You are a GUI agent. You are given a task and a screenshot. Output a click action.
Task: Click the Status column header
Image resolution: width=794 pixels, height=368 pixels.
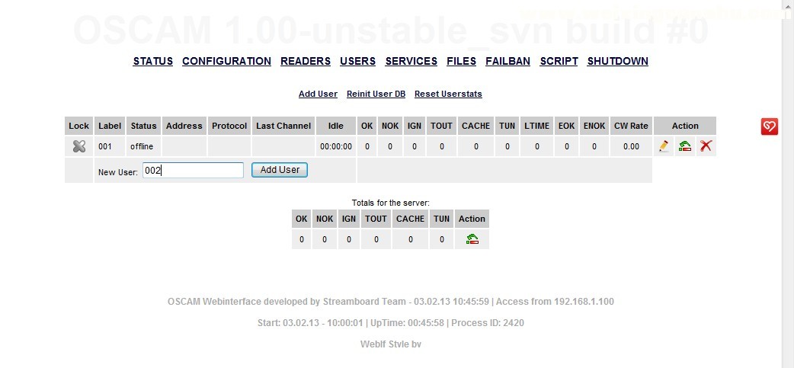(143, 126)
